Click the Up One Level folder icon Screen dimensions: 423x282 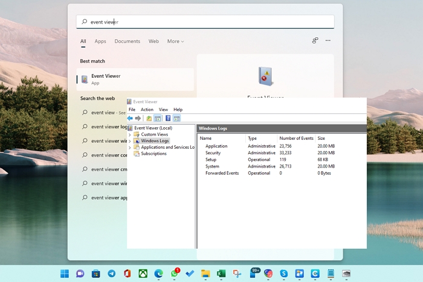pos(149,118)
